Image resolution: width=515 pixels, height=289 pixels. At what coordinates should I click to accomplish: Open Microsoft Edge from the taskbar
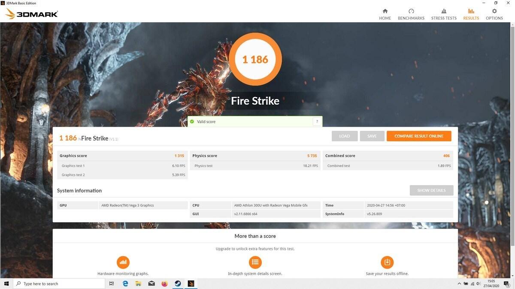pyautogui.click(x=125, y=283)
